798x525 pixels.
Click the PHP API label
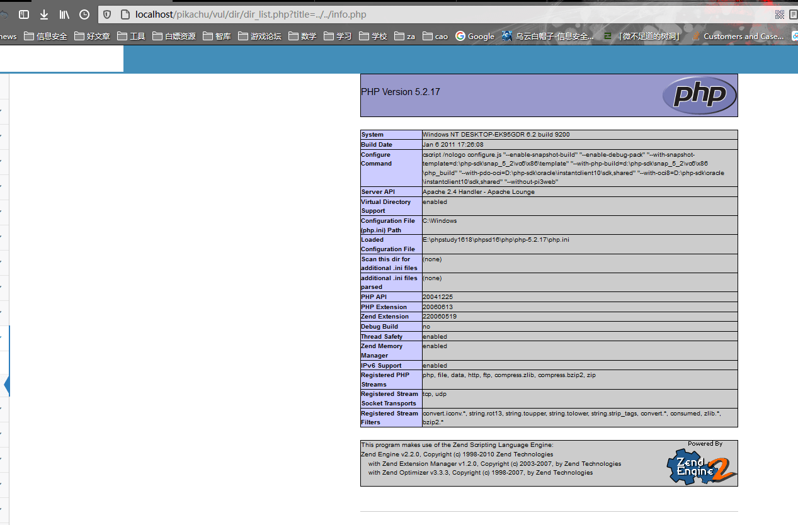[x=373, y=297]
